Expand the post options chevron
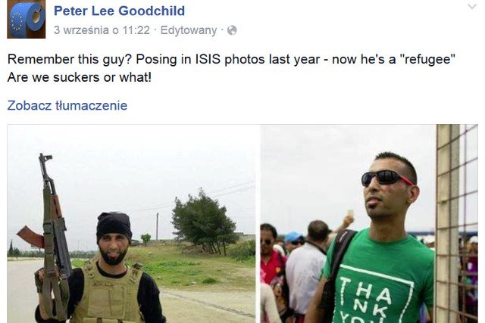 point(472,7)
